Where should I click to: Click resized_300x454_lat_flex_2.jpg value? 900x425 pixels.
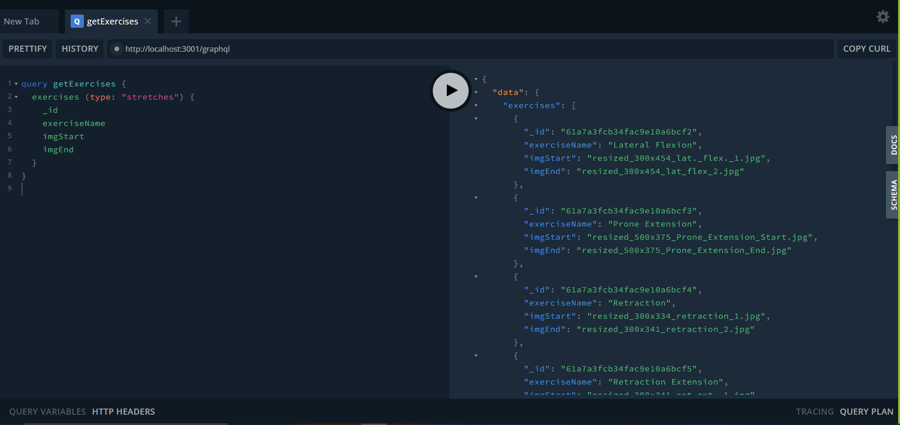coord(660,171)
